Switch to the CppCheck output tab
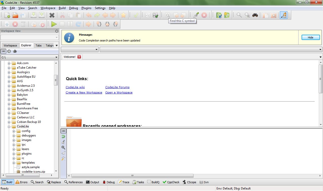The image size is (323, 191). pos(171,182)
